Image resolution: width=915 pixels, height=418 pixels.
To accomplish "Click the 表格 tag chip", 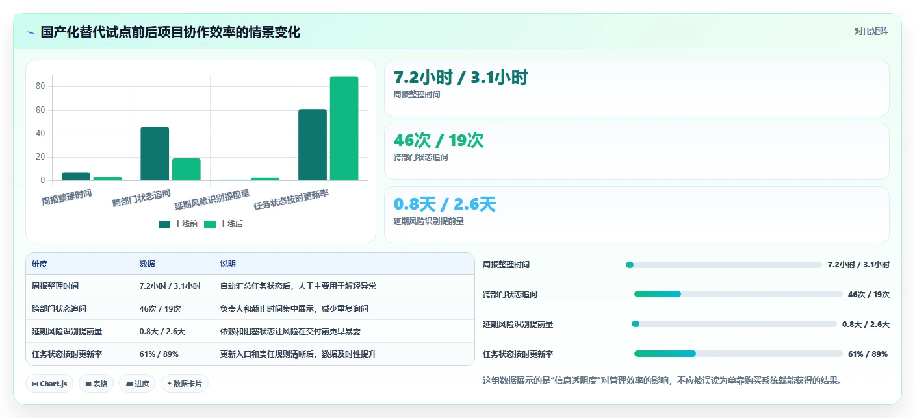I will (x=96, y=384).
